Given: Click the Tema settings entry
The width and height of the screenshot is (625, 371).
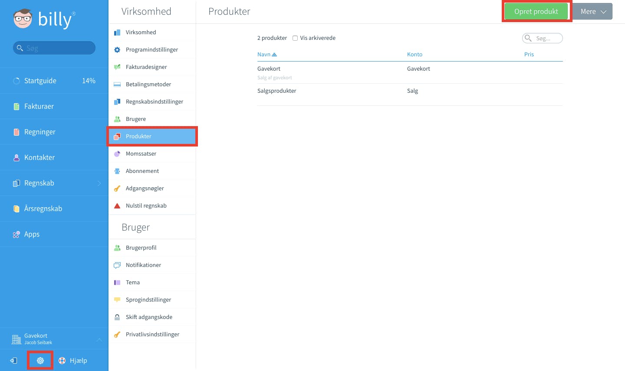Looking at the screenshot, I should (x=152, y=283).
